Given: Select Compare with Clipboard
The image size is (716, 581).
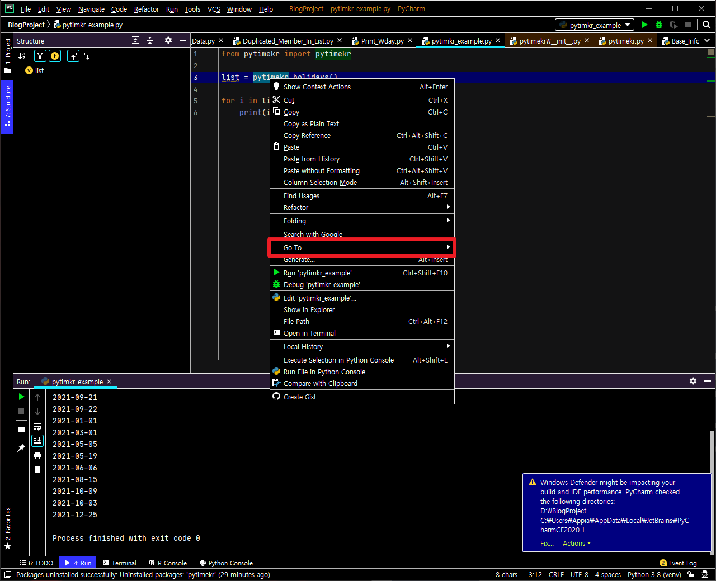Looking at the screenshot, I should point(362,383).
